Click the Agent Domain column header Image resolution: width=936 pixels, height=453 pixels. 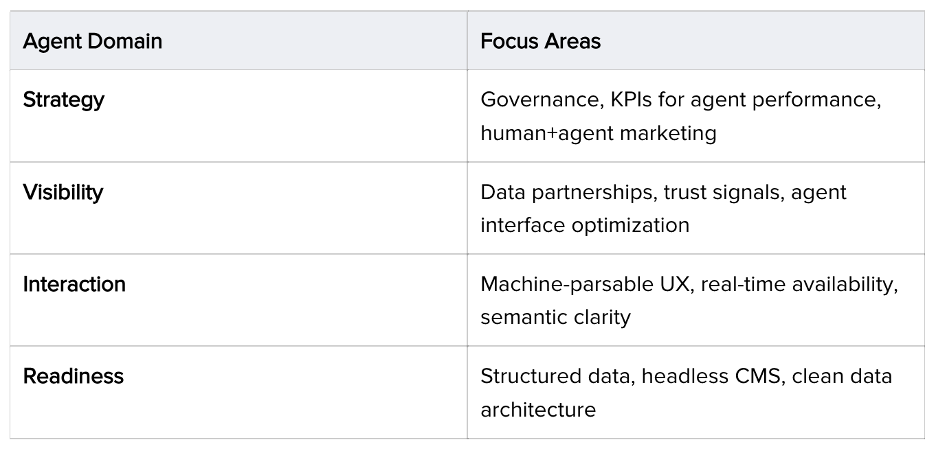click(x=93, y=41)
